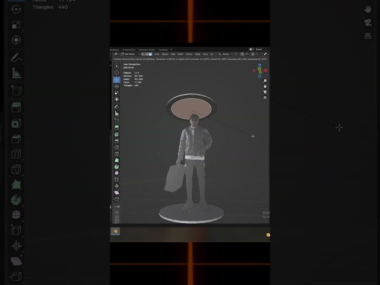Open the Vertex menu
This screenshot has height=285, width=380.
[x=189, y=54]
